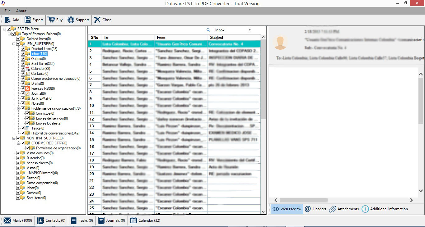Sort by Subject column header
The width and height of the screenshot is (425, 227).
(x=234, y=37)
